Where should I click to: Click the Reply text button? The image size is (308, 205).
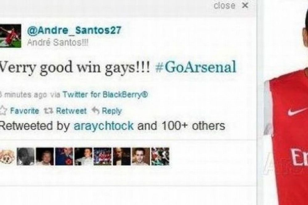point(112,111)
